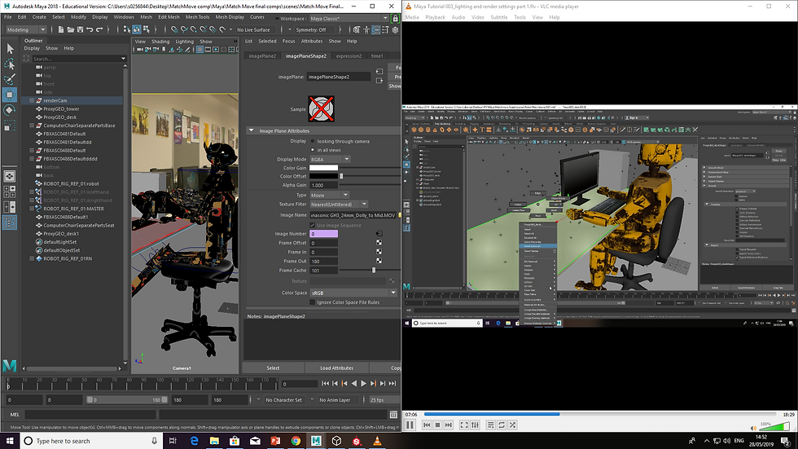798x449 pixels.
Task: Toggle Frame In map button
Action: pos(379,252)
